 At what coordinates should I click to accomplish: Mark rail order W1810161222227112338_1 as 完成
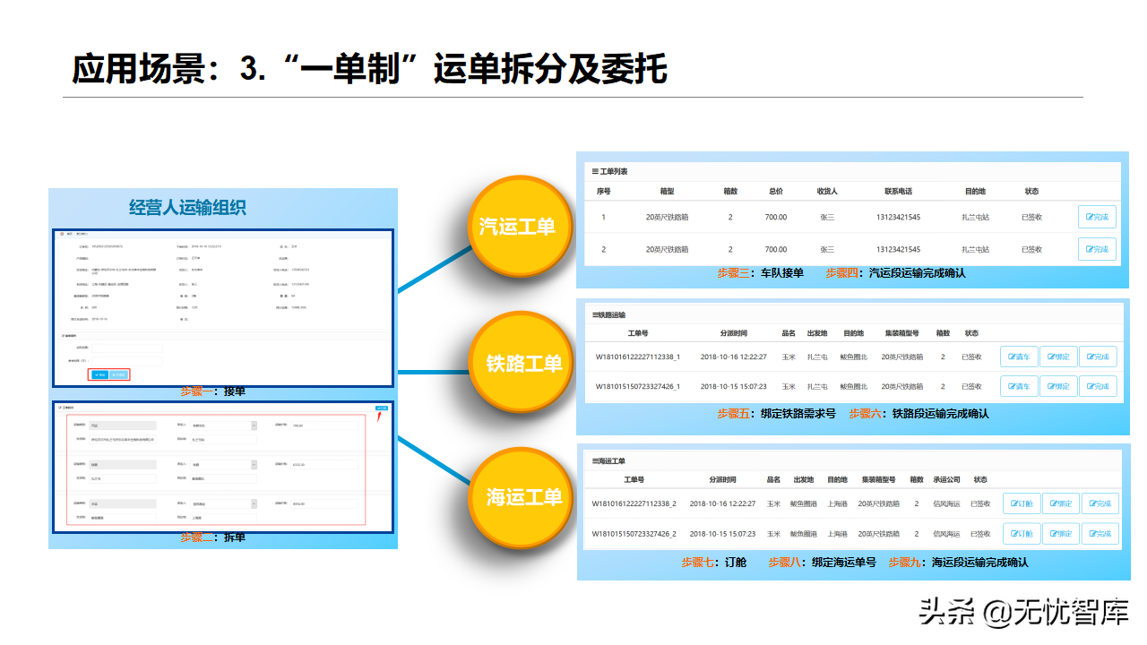[1098, 357]
